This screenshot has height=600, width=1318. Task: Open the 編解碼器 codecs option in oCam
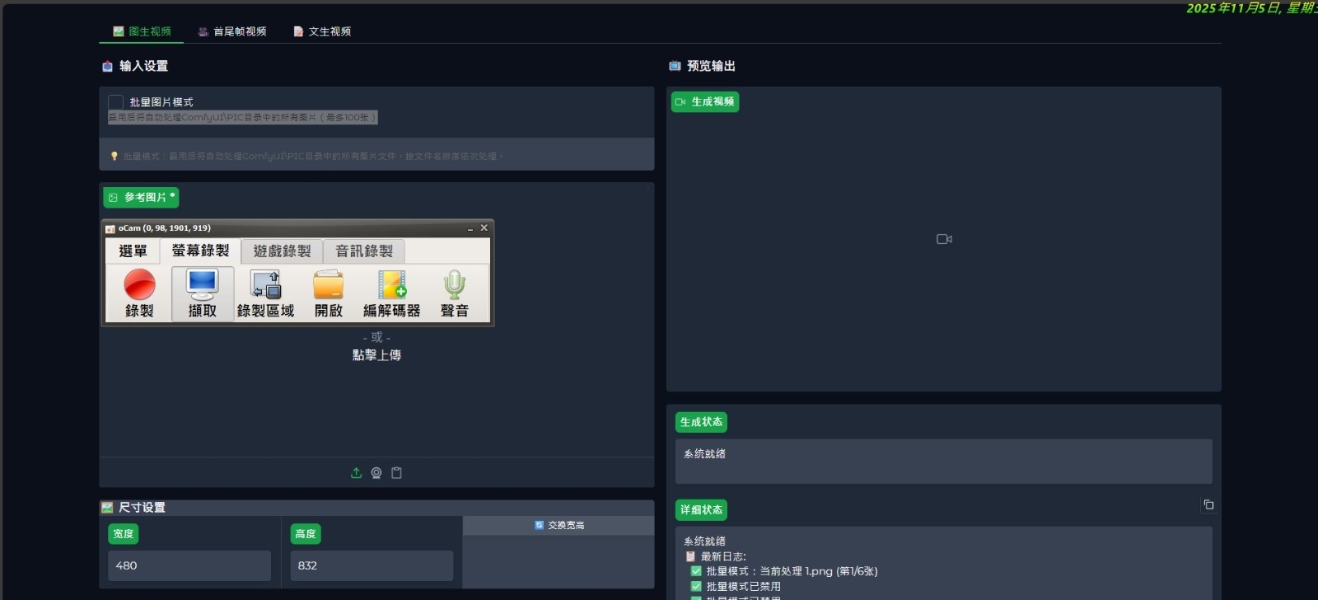tap(391, 293)
